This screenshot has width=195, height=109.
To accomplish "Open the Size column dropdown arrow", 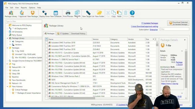I will (153, 39).
